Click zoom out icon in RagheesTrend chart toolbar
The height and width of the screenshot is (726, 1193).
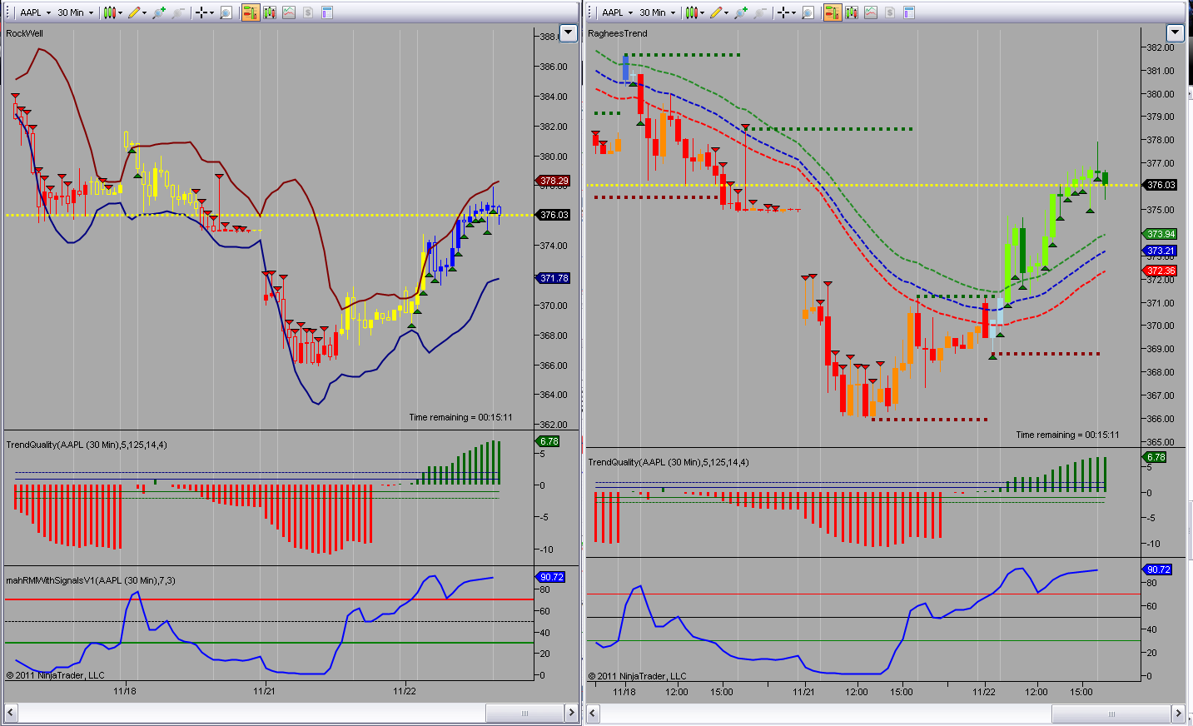coord(760,12)
